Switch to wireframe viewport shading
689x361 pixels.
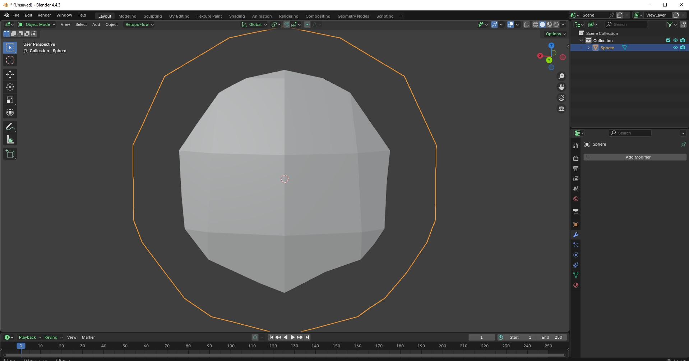[536, 24]
